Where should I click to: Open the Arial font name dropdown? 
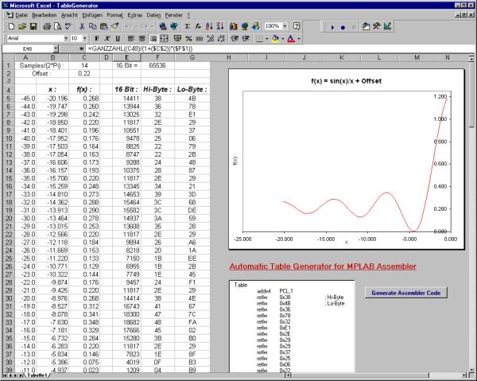(64, 37)
